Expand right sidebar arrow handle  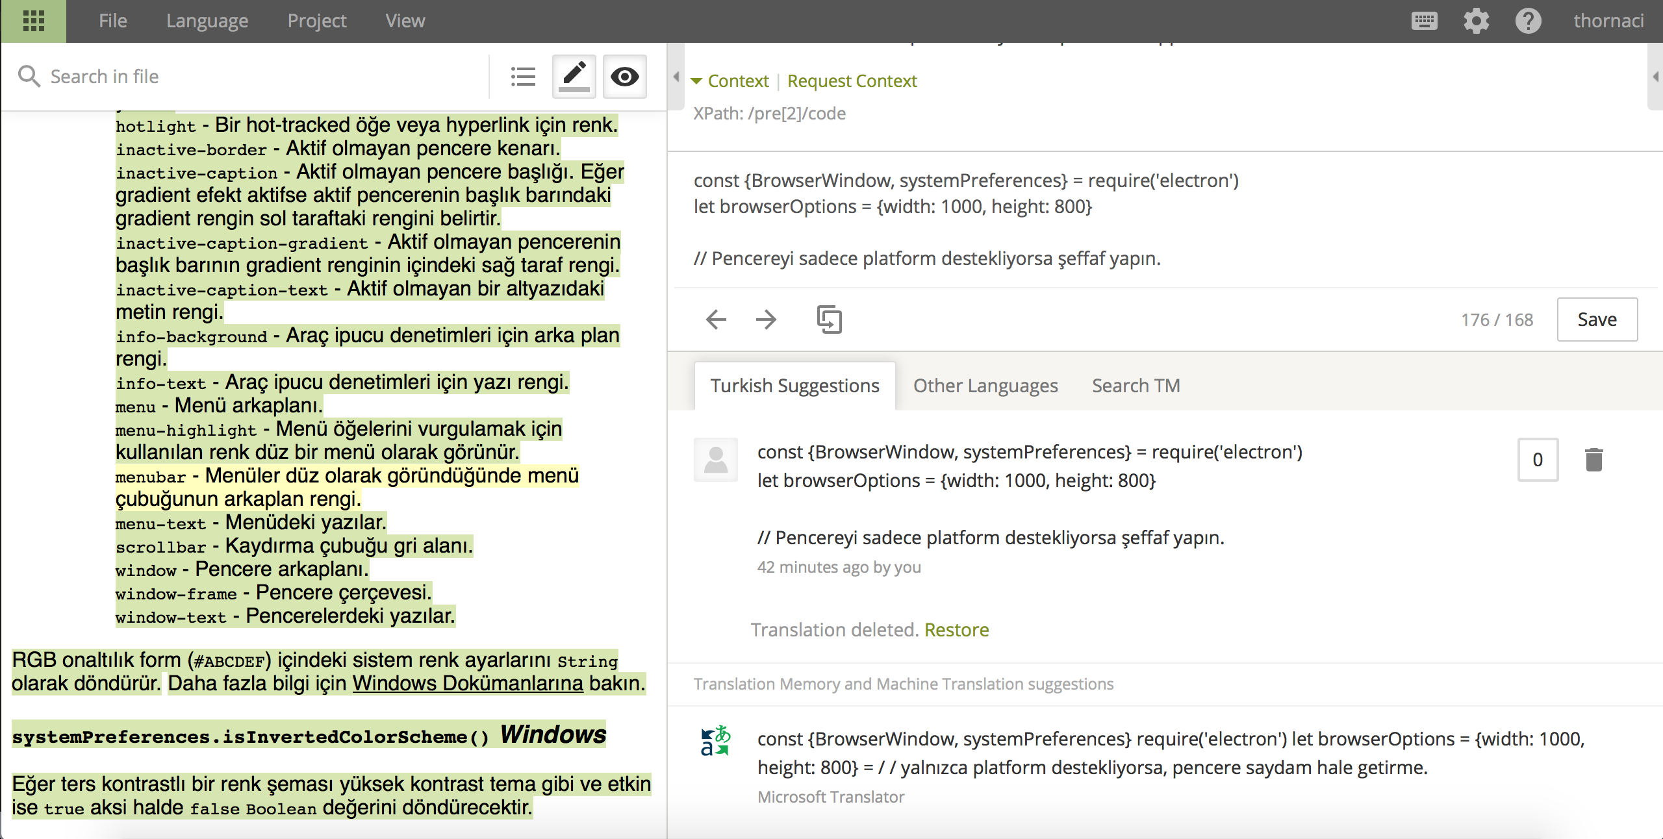point(1656,77)
